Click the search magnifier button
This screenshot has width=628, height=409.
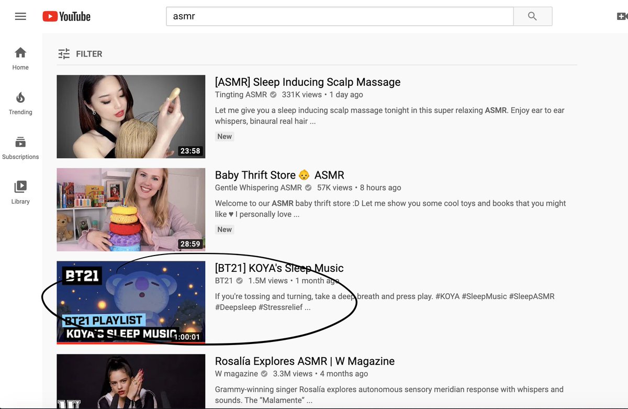532,16
